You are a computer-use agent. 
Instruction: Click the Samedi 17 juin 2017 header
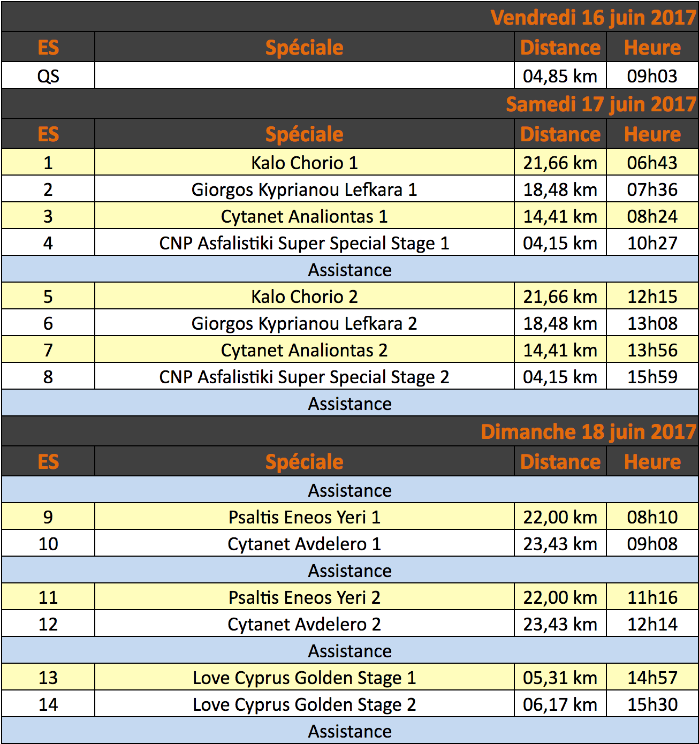click(x=601, y=104)
